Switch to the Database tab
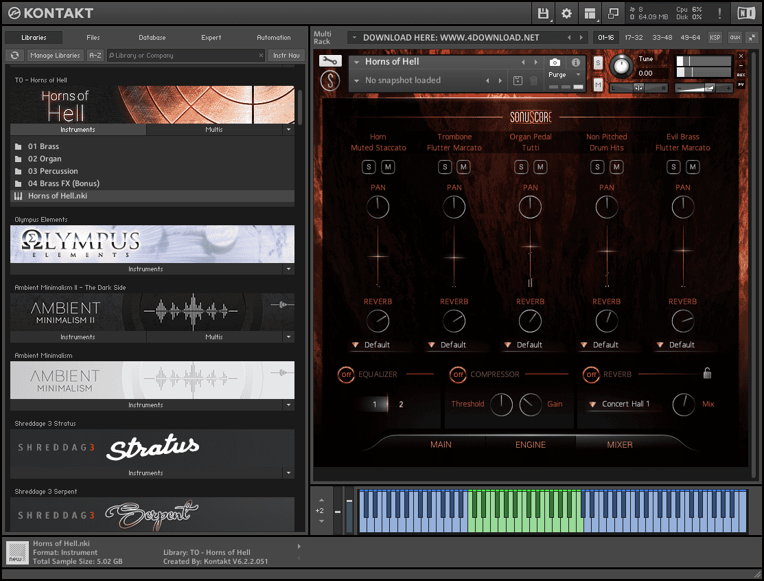Image resolution: width=764 pixels, height=581 pixels. point(152,38)
